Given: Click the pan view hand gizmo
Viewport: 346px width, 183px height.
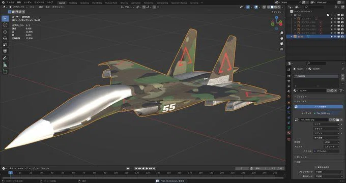Looking at the screenshot, I should pos(281,38).
